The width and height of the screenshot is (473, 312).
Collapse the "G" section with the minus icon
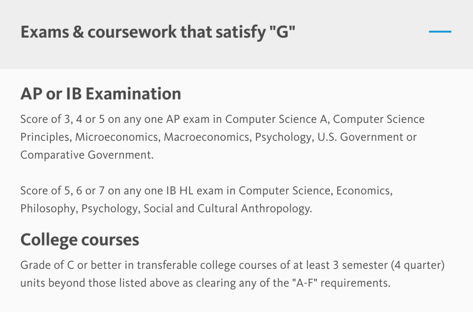440,32
